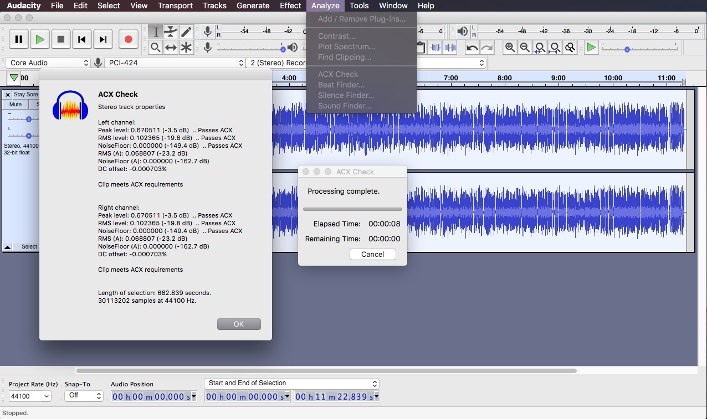
Task: Choose ACX Check in the Analyze menu
Action: point(361,74)
